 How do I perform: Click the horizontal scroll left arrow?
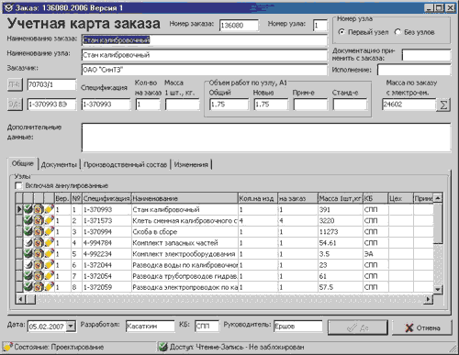(20, 299)
